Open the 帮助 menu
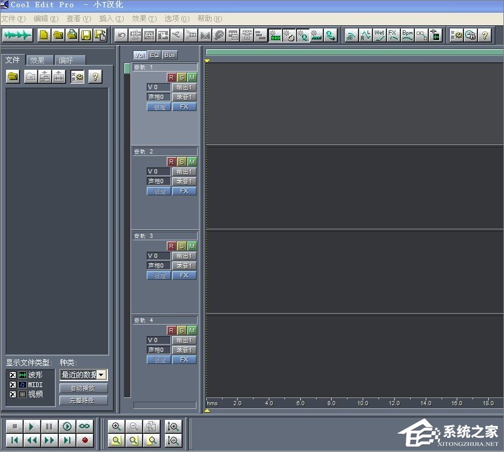This screenshot has height=452, width=504. [x=210, y=19]
